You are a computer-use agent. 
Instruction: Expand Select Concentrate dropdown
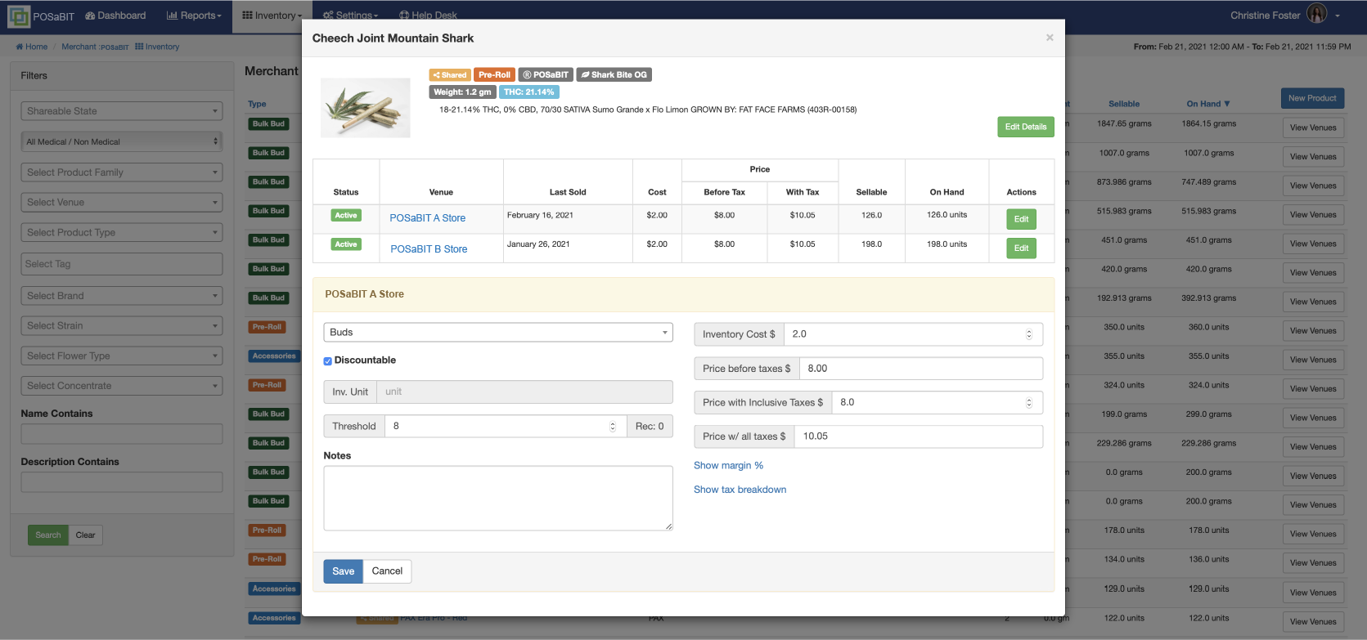click(122, 386)
